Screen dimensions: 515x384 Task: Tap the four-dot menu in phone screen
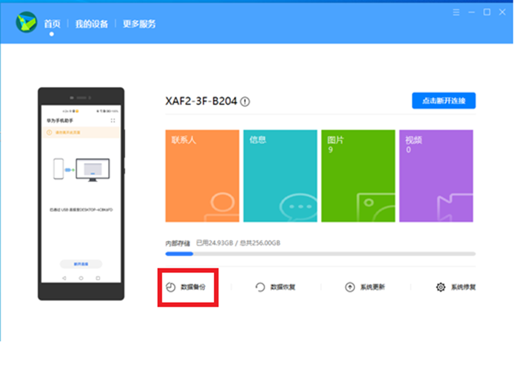pos(113,120)
